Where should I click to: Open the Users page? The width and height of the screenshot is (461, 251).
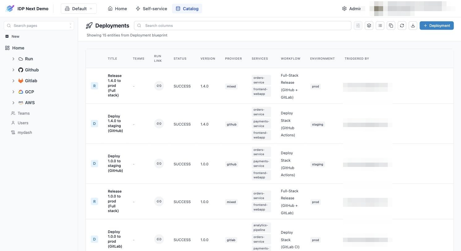(x=23, y=123)
